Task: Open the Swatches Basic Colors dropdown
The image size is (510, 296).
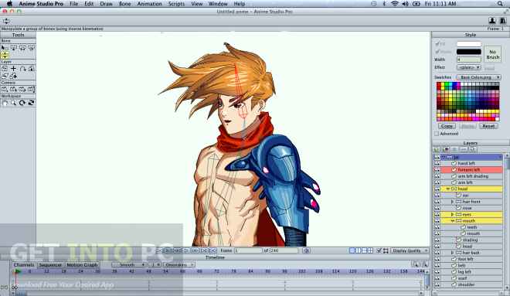Action: (x=478, y=77)
